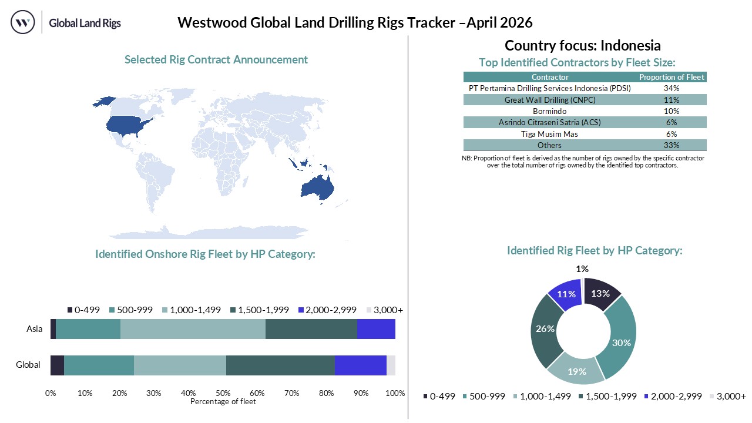Click highlighted Australia on the world map
The width and height of the screenshot is (752, 423).
317,187
